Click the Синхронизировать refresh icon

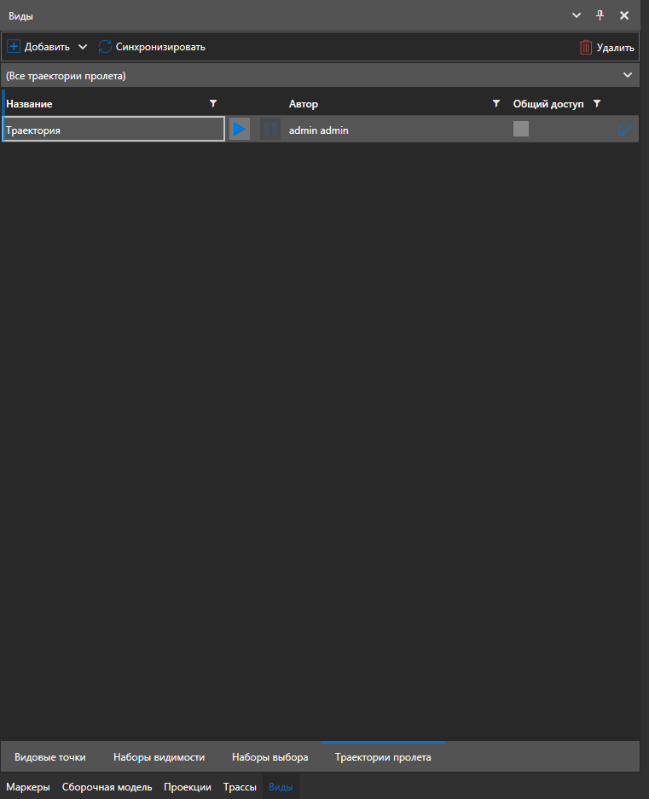point(105,47)
